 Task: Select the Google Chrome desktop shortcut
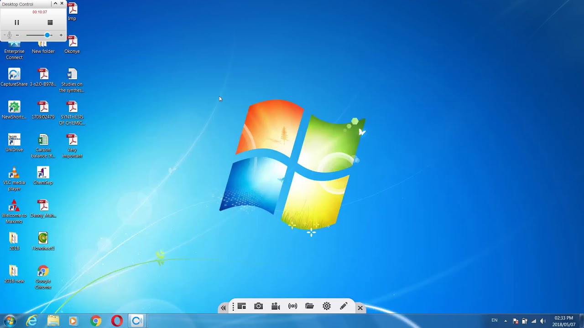[x=43, y=277]
